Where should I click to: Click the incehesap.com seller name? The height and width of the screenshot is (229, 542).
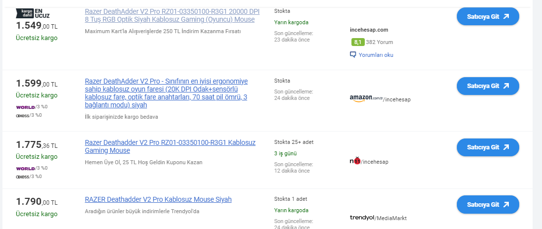tap(369, 30)
